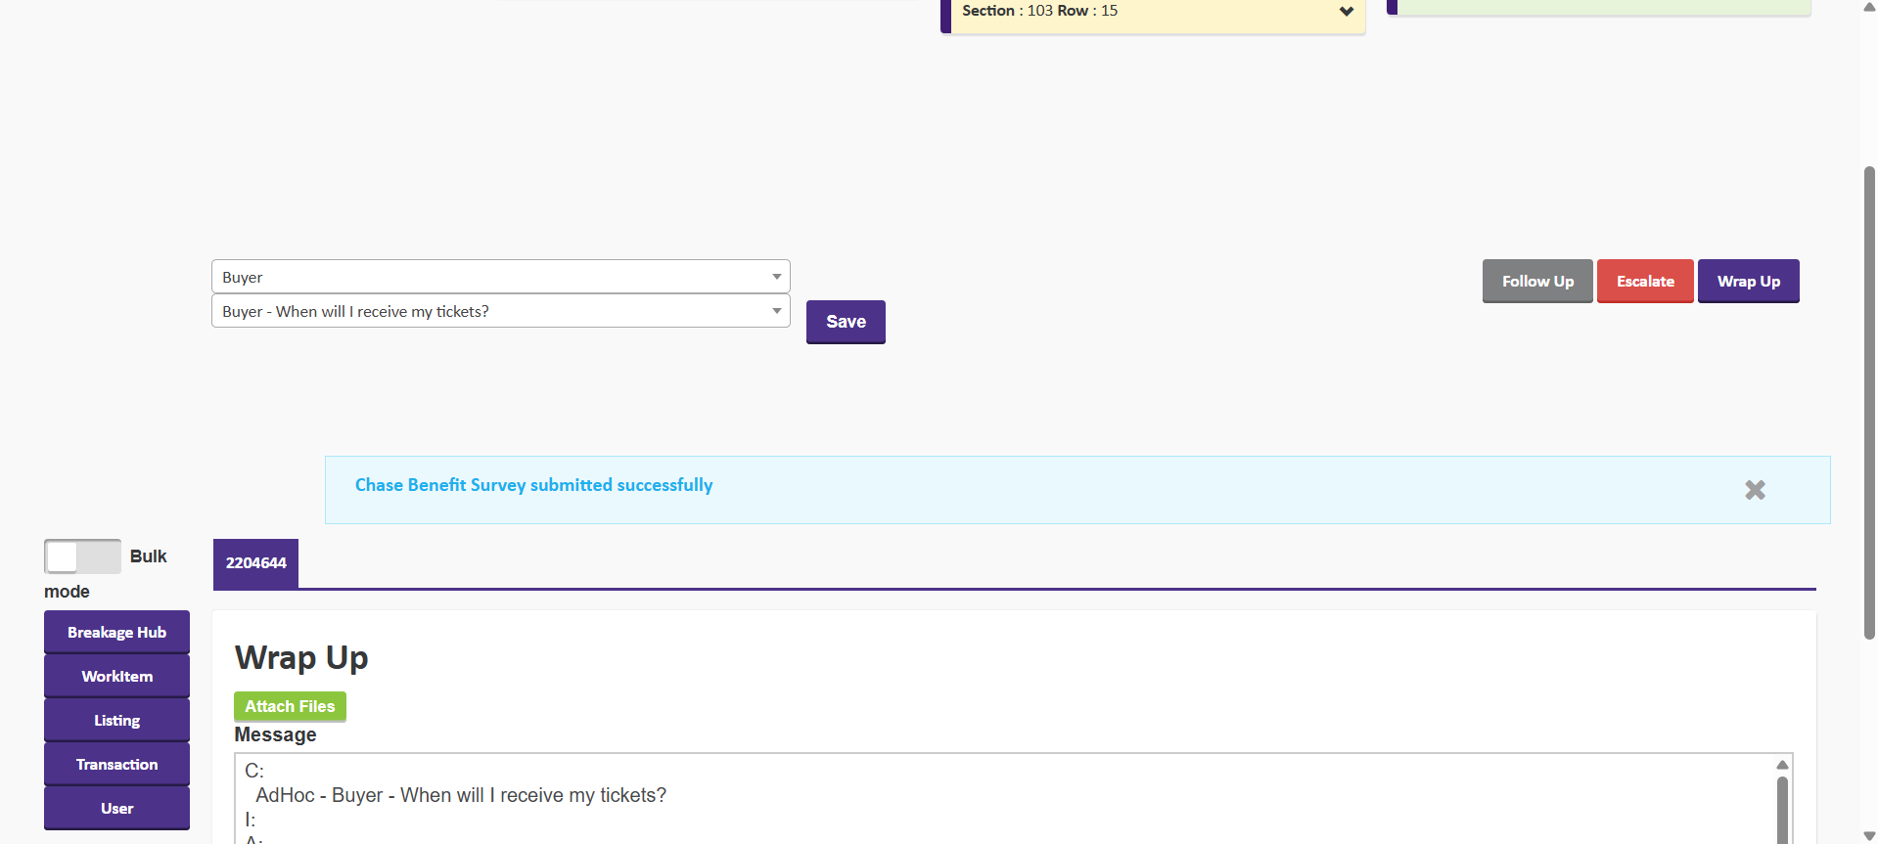This screenshot has width=1878, height=844.
Task: Go to Listing in the sidebar
Action: point(116,721)
